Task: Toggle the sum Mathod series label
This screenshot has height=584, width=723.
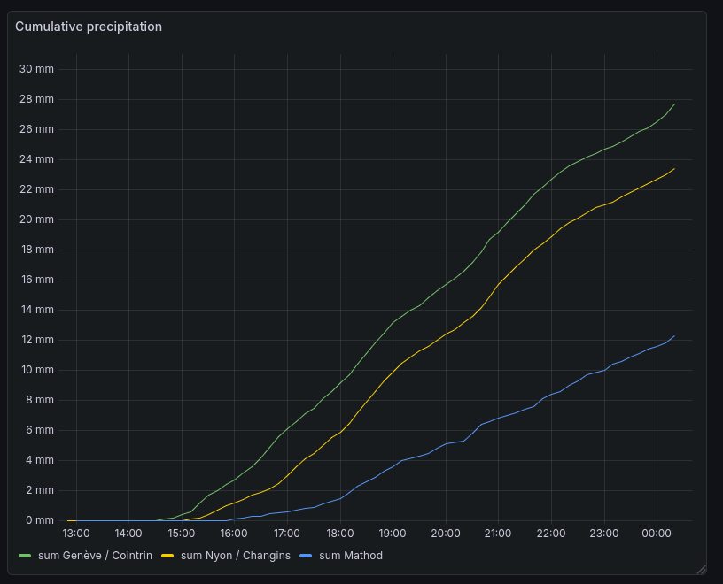Action: click(351, 556)
